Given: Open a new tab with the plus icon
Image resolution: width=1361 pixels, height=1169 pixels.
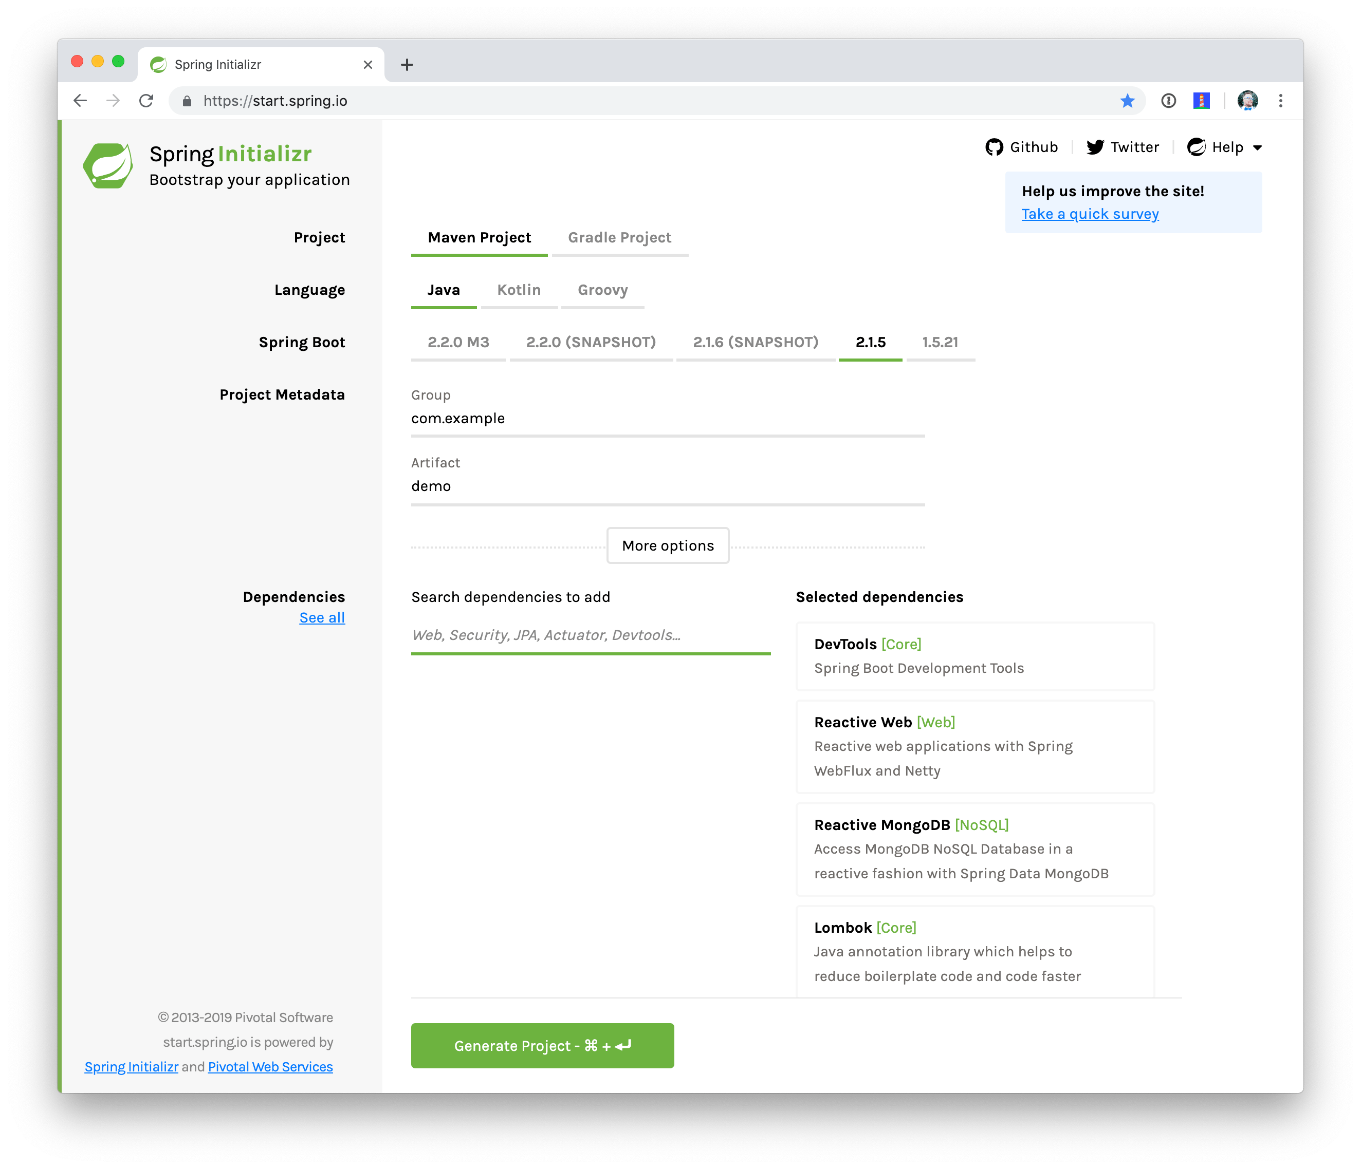Looking at the screenshot, I should point(407,64).
